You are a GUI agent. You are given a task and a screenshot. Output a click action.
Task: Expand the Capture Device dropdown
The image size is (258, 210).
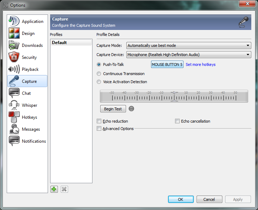(188, 55)
